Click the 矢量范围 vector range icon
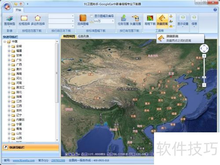220x165 pixels. click(136, 20)
